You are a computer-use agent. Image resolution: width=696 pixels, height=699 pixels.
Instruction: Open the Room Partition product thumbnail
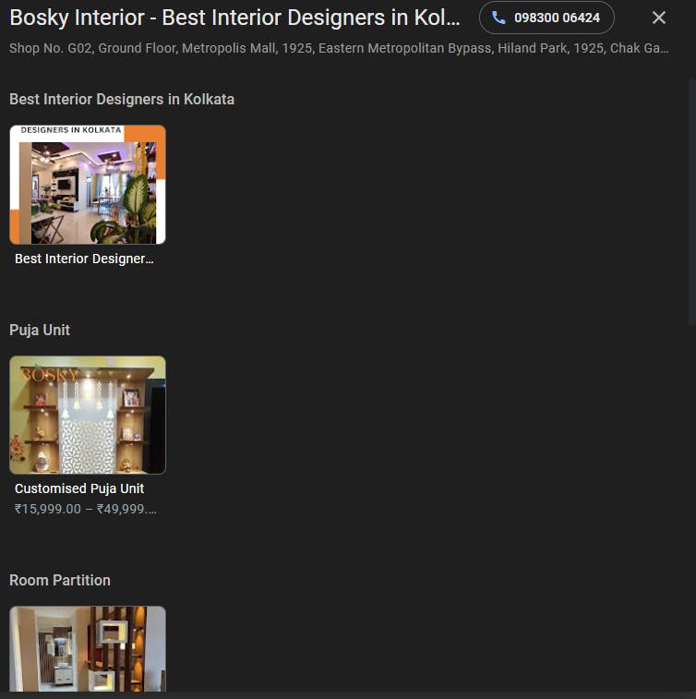88,648
